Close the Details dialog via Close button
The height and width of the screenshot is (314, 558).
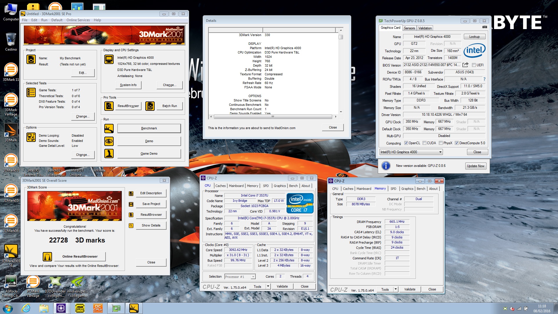(x=333, y=127)
